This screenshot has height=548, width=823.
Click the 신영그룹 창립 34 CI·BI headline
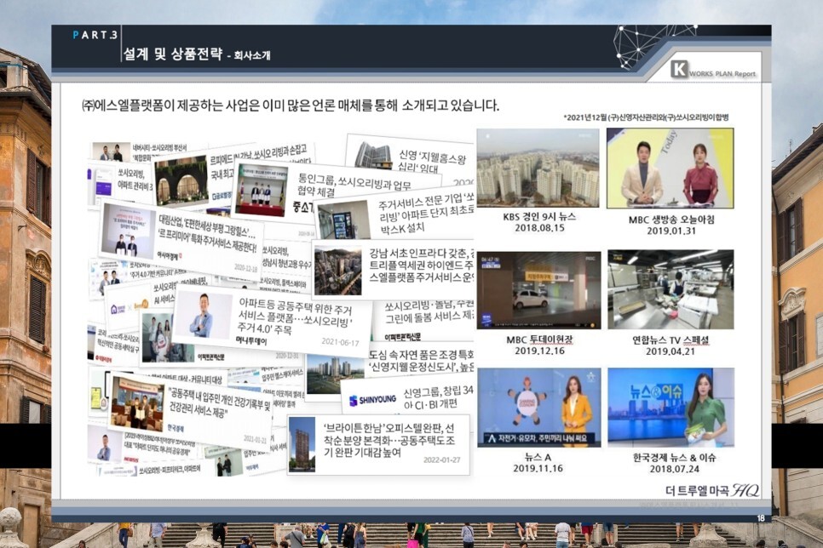click(438, 397)
